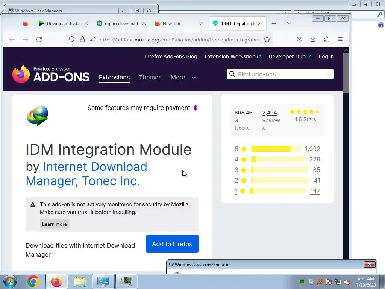Open 1,992 five-star review count
Viewport: 385px width, 289px height.
pos(312,149)
